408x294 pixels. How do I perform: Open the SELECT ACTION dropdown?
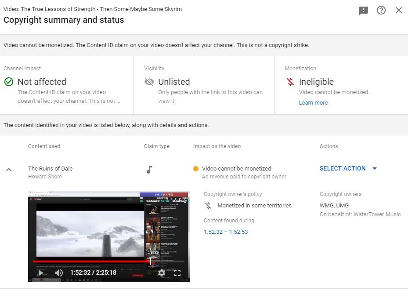coord(348,168)
